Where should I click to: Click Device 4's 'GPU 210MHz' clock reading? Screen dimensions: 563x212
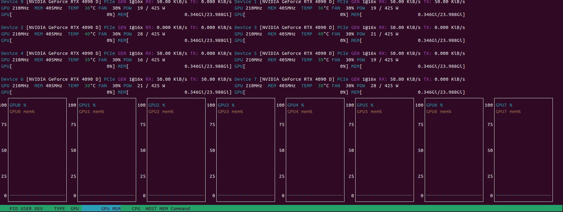[x=15, y=60]
